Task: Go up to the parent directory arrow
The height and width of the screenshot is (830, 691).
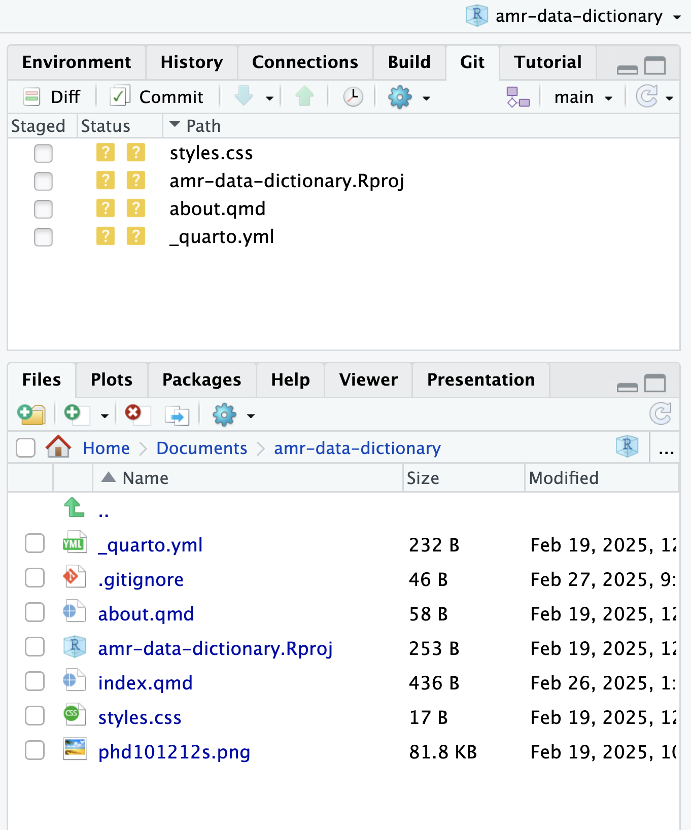Action: coord(75,507)
